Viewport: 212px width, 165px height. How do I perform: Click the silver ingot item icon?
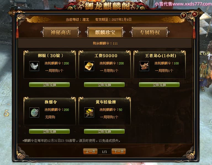(x=34, y=66)
